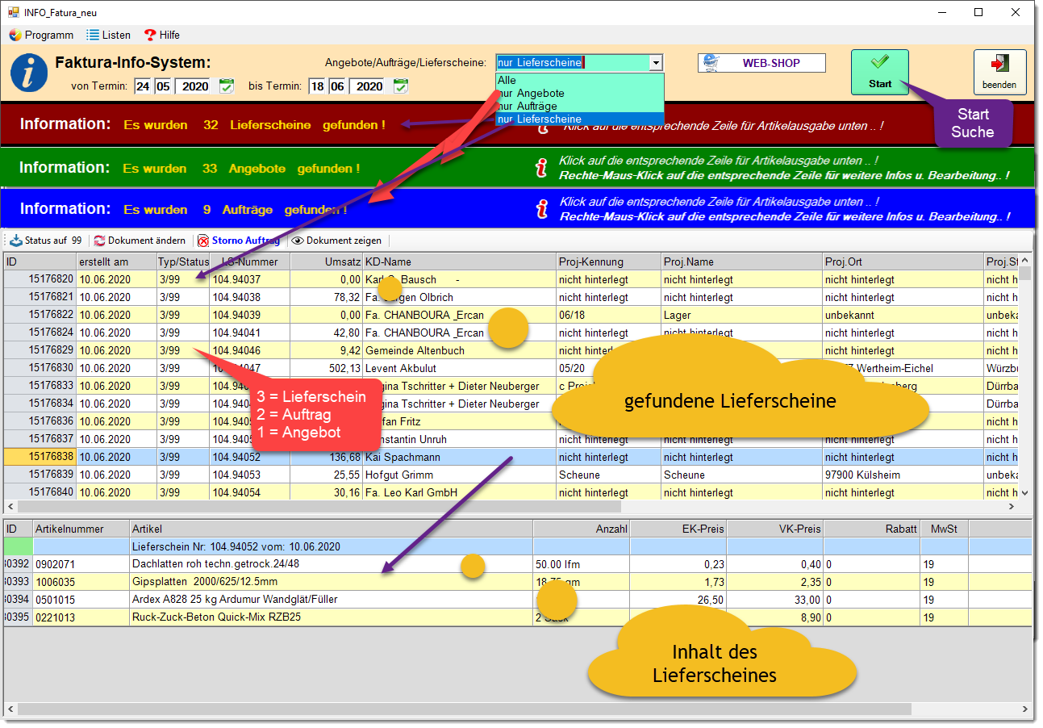This screenshot has height=728, width=1043.
Task: Expand the Angebote/Aufträge/Lieferscheine dropdown arrow
Action: (x=656, y=62)
